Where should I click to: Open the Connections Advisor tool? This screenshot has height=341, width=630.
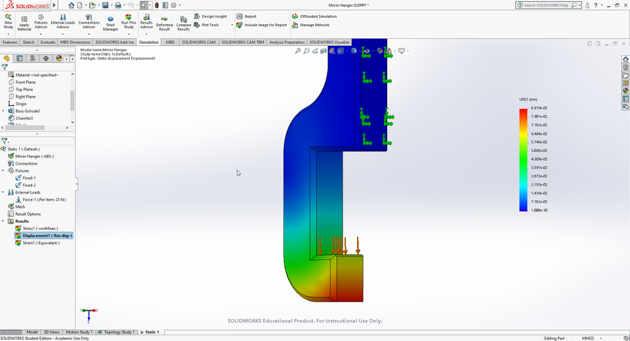pyautogui.click(x=89, y=22)
